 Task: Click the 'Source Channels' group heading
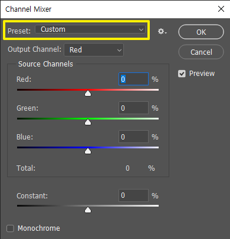click(45, 64)
